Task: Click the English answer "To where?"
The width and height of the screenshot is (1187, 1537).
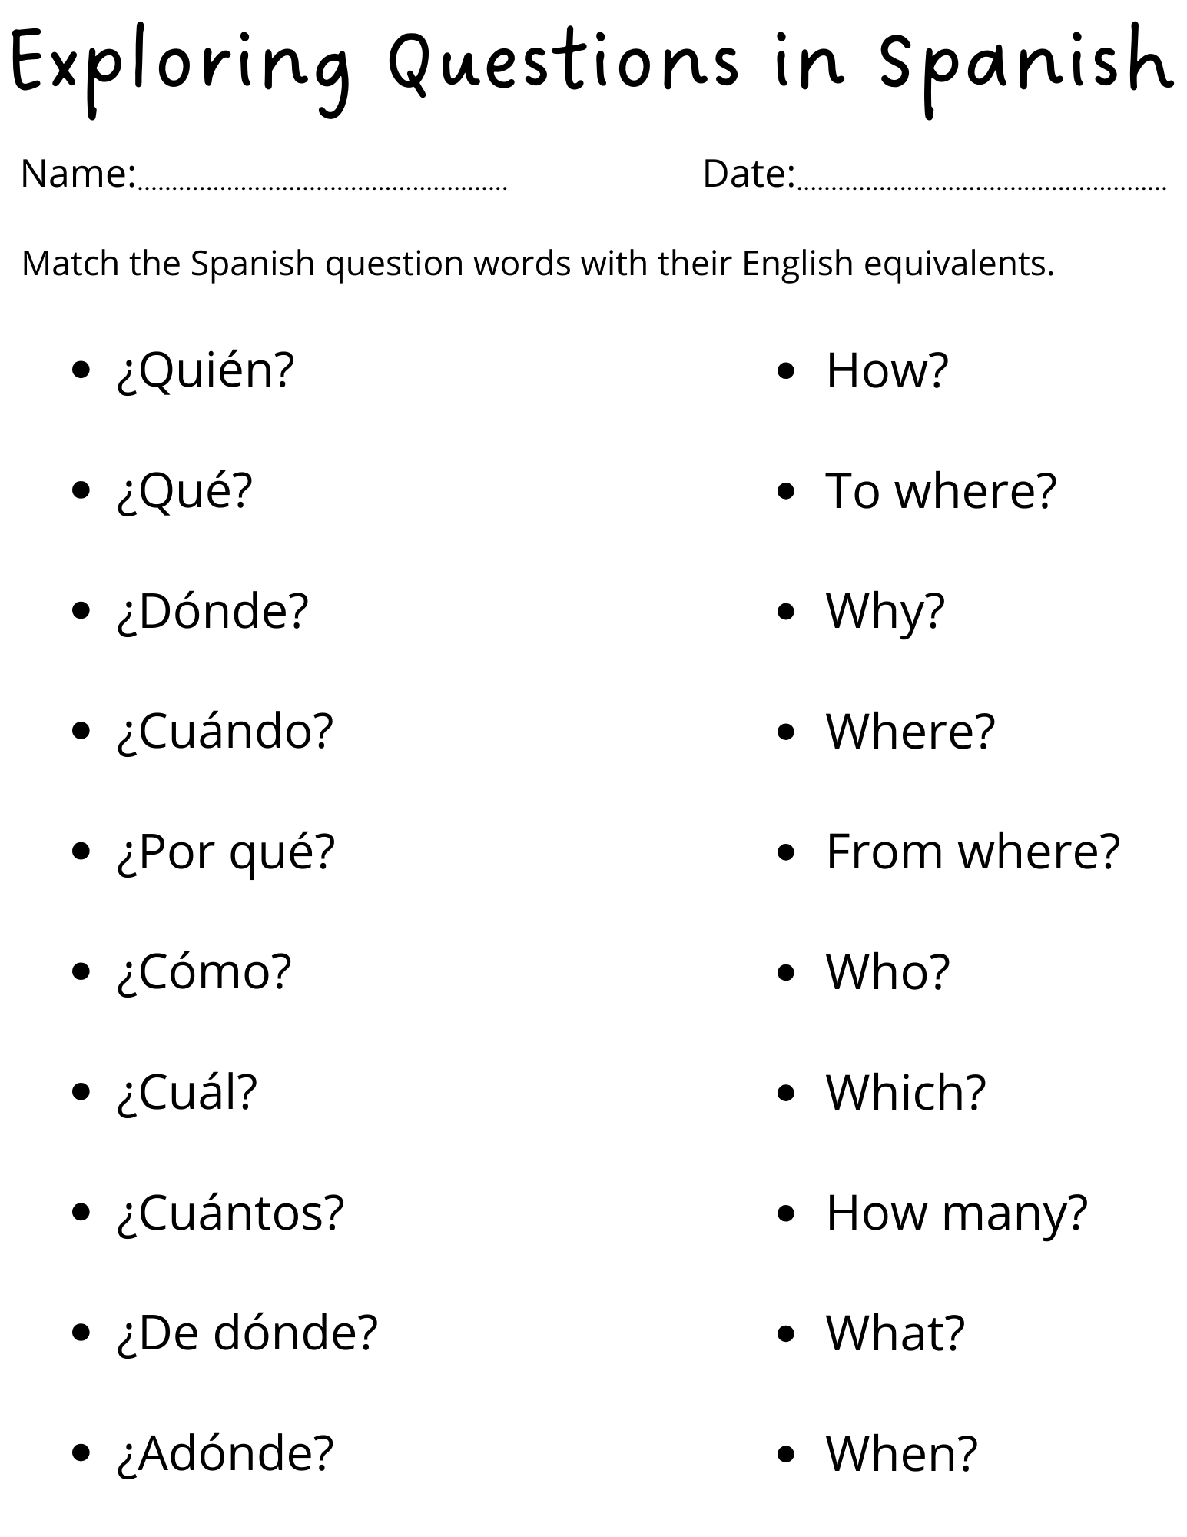Action: (941, 490)
